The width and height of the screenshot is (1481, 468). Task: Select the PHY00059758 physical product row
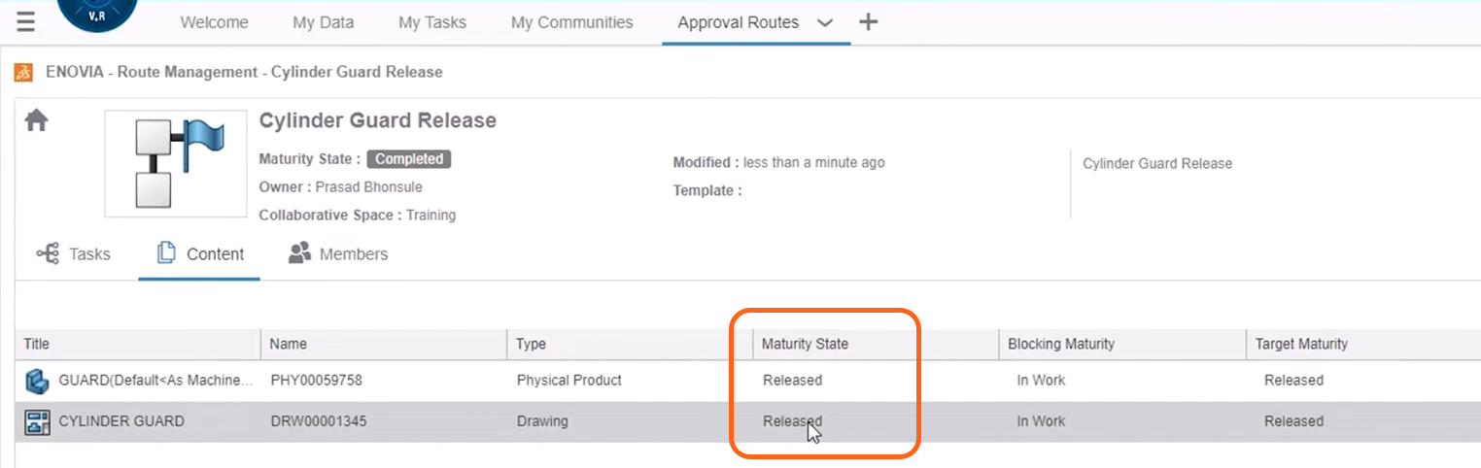tap(316, 381)
